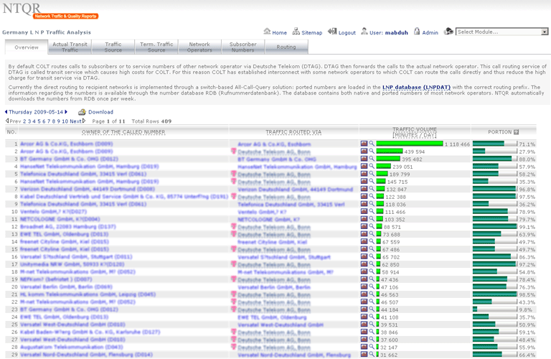This screenshot has height=359, width=551.
Task: Click the Admin lock icon
Action: click(415, 32)
